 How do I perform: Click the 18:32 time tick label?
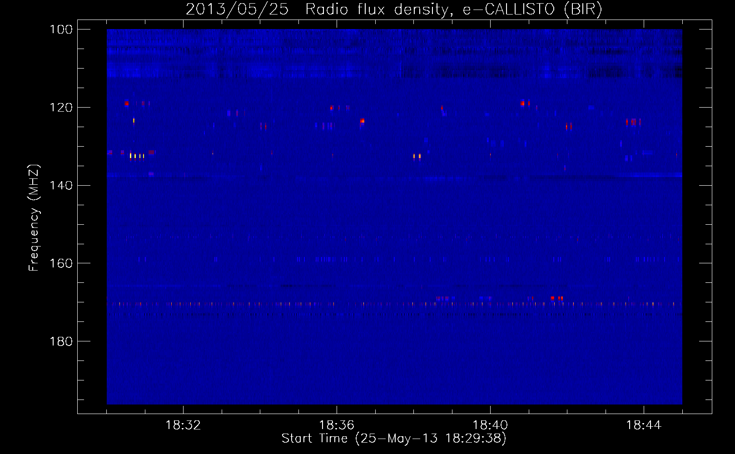[183, 425]
